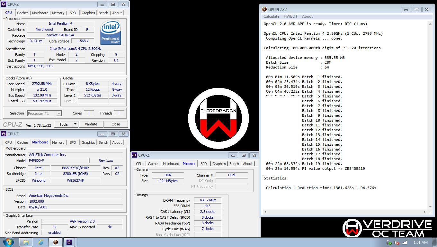Click the Calculation + Reduction time line

coord(321,188)
